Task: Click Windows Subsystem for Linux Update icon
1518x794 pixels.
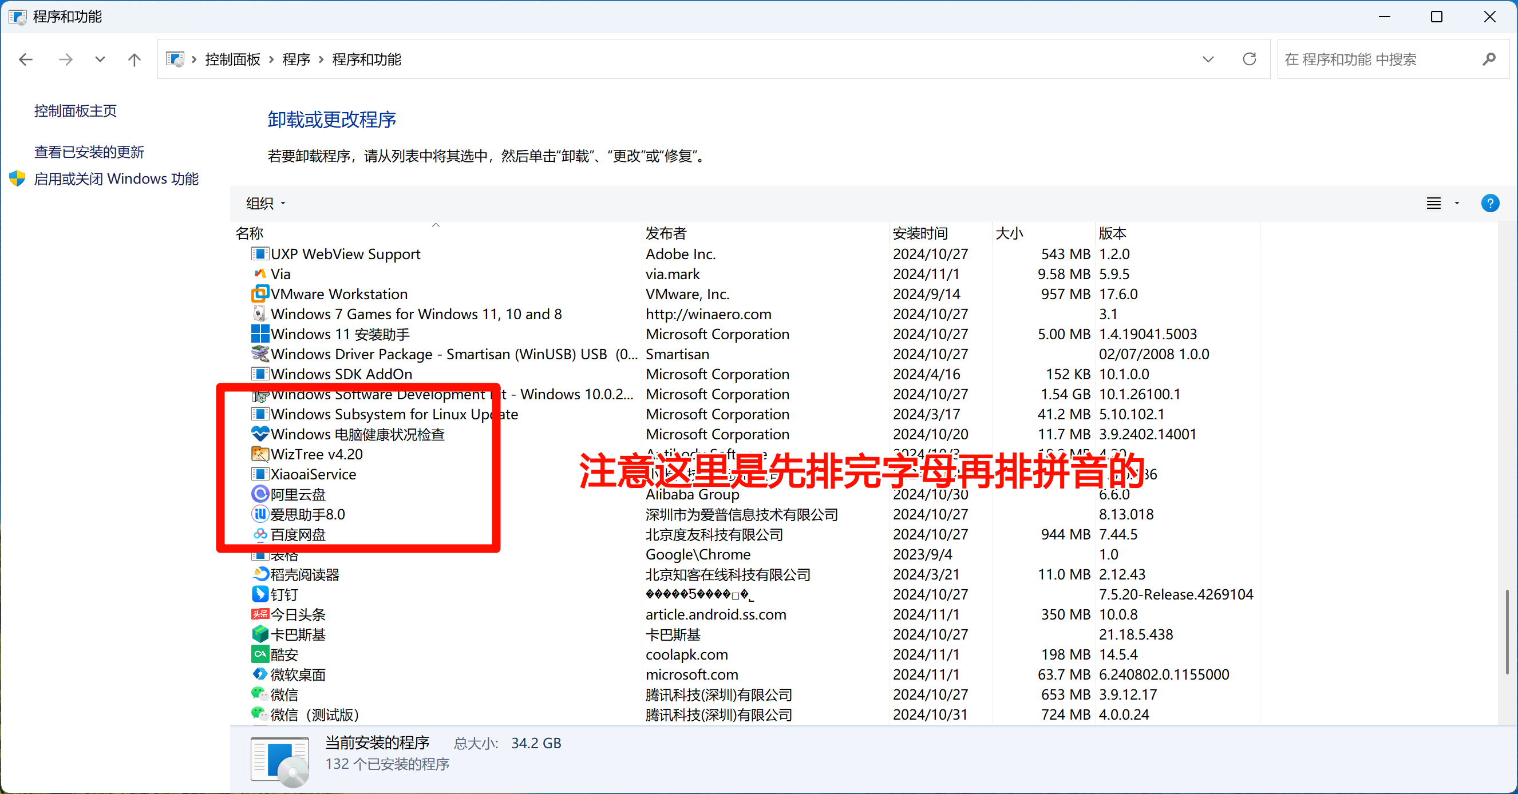Action: [260, 414]
